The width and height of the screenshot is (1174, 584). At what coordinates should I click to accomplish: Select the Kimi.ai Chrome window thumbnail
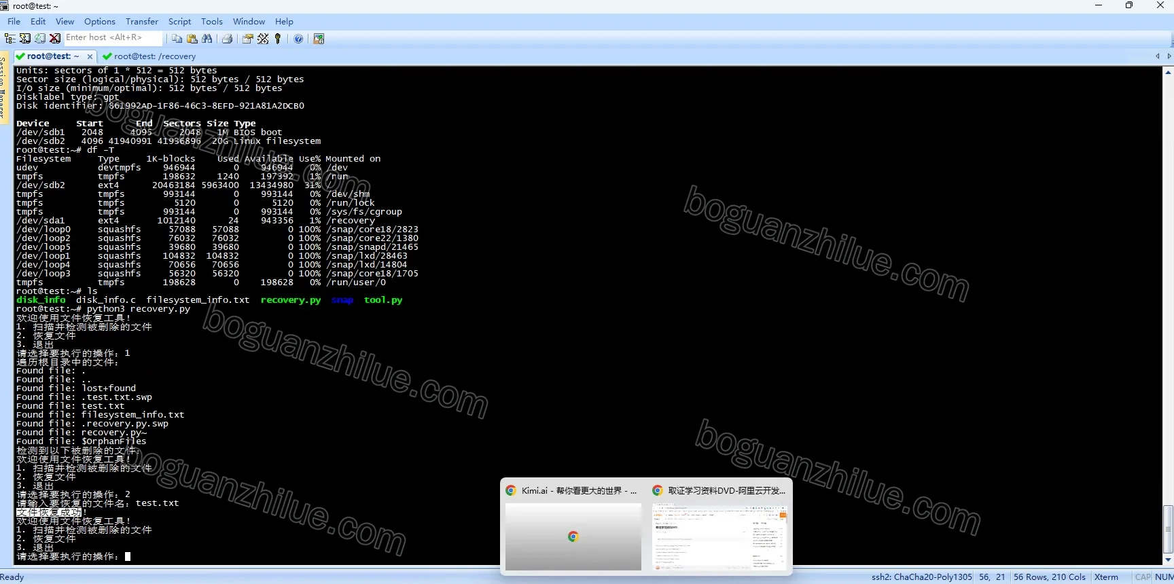pyautogui.click(x=573, y=528)
